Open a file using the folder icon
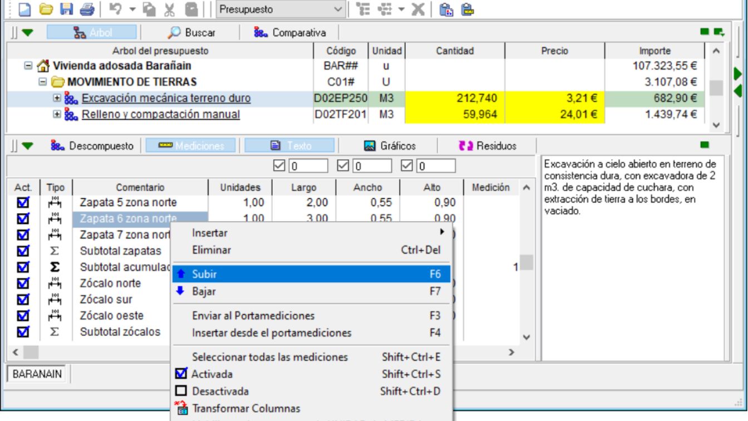The width and height of the screenshot is (748, 421). (45, 9)
